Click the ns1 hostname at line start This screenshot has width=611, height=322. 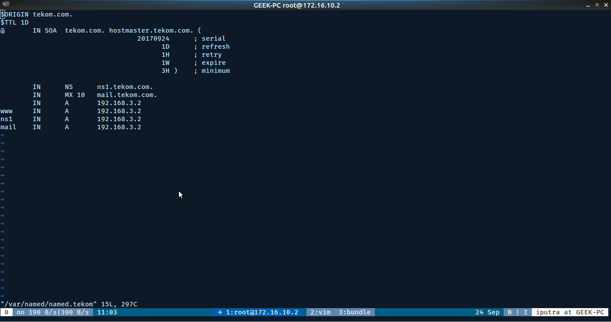click(6, 119)
